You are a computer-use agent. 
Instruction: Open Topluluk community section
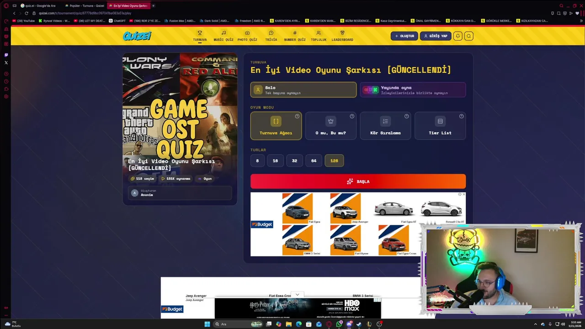319,36
